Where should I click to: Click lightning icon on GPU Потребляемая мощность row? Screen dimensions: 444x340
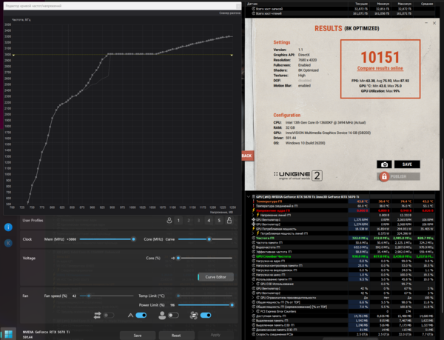(254, 229)
